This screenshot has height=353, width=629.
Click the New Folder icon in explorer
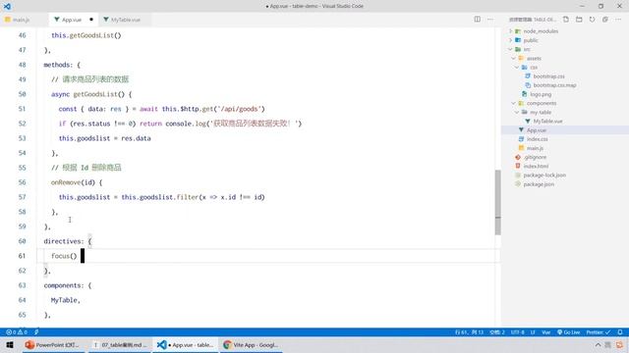[579, 20]
